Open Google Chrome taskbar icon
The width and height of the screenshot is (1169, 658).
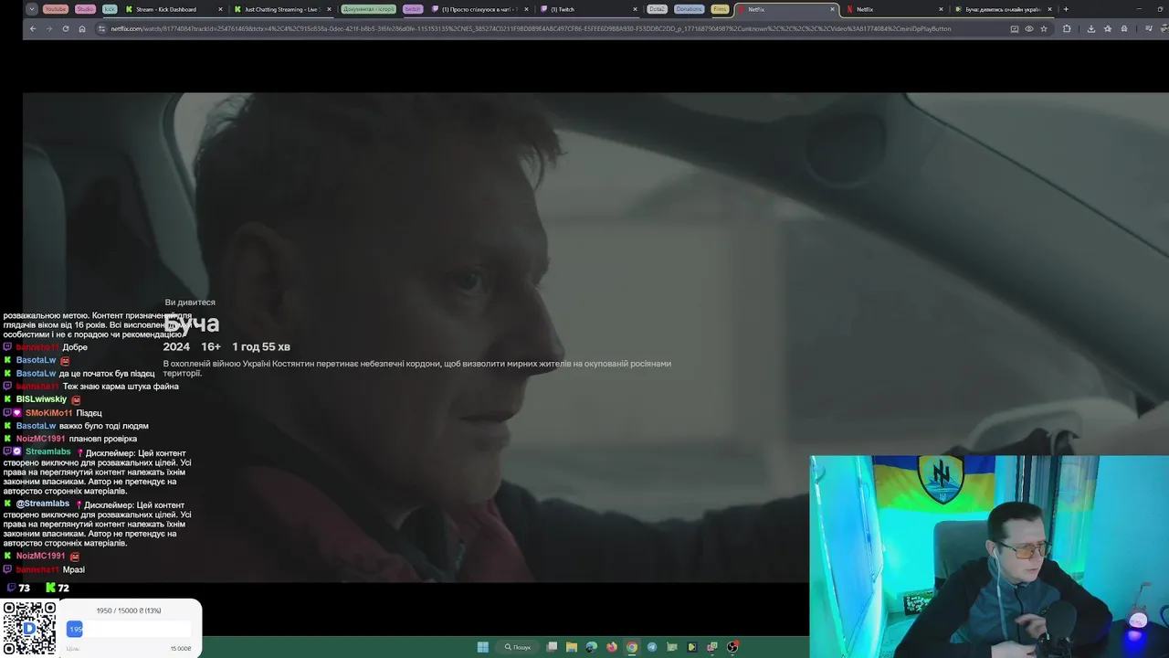point(632,647)
